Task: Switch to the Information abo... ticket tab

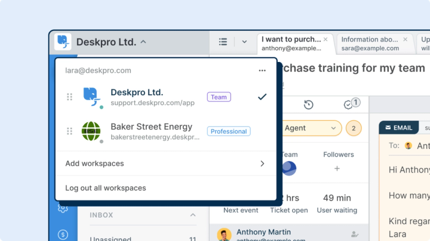Action: click(x=370, y=43)
